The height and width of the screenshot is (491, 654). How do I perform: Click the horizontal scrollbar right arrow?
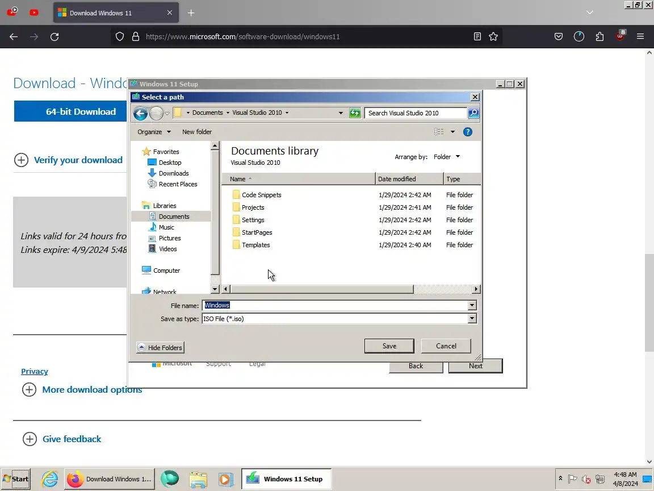coord(476,289)
